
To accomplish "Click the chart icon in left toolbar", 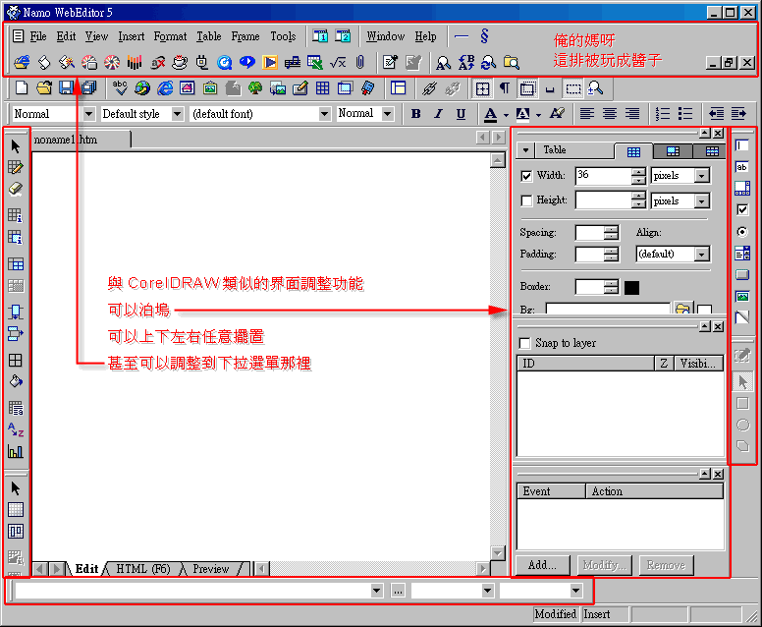I will (x=16, y=451).
